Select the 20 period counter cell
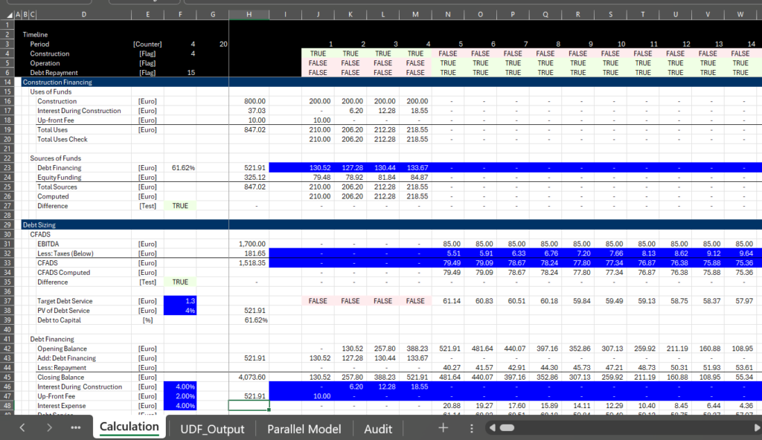Image resolution: width=762 pixels, height=440 pixels. pos(212,44)
